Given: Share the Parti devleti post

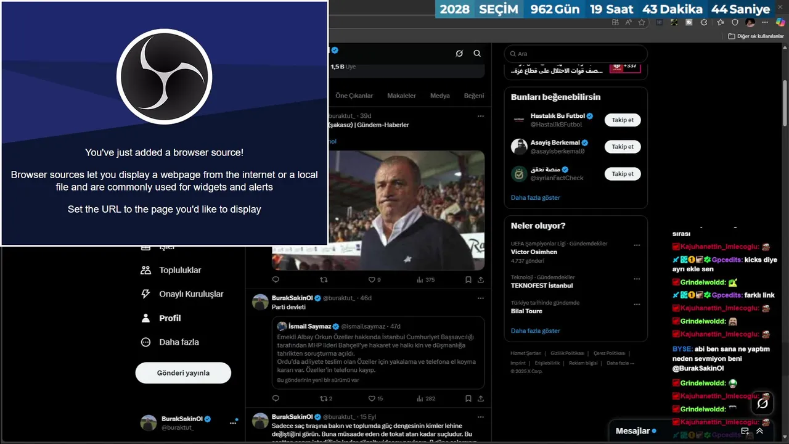Looking at the screenshot, I should tap(481, 398).
